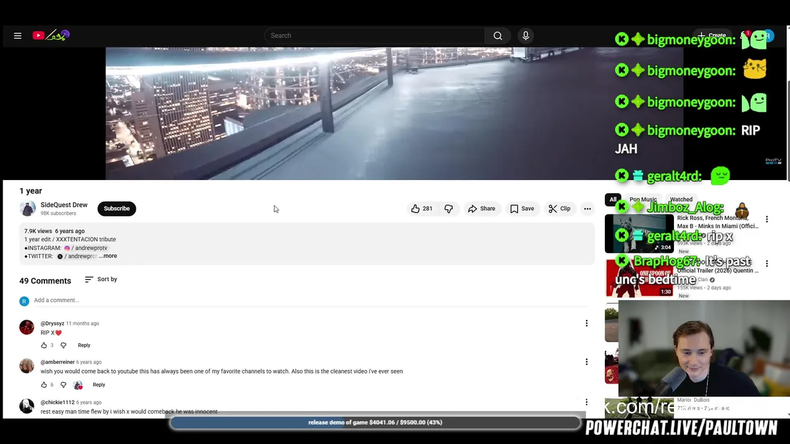This screenshot has height=444, width=790.
Task: Open the Sort by comments menu
Action: (x=101, y=279)
